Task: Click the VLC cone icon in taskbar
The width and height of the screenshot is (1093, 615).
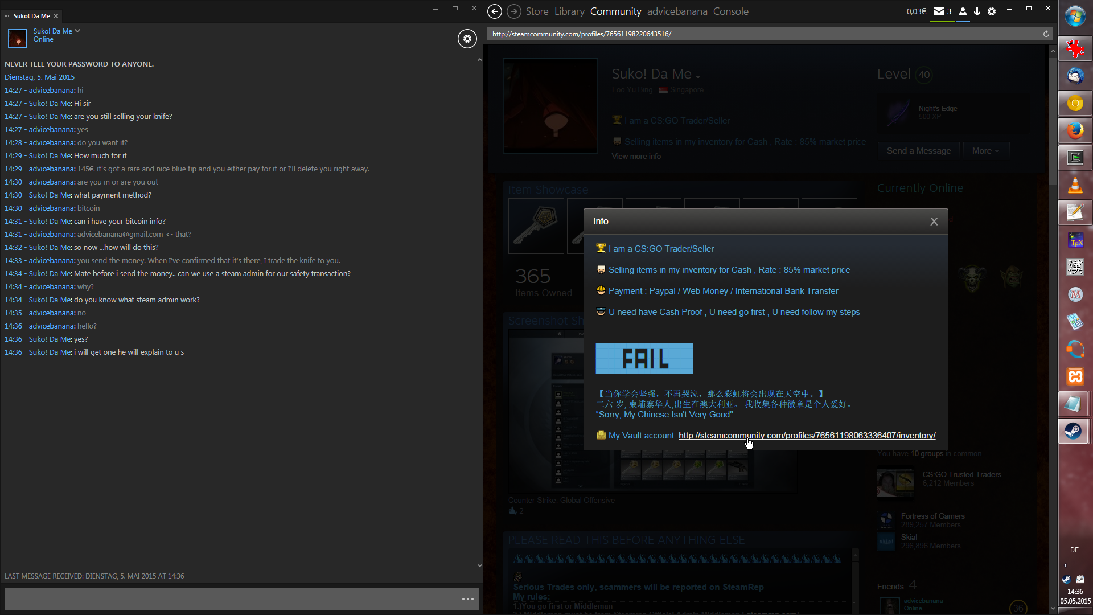Action: 1075,185
